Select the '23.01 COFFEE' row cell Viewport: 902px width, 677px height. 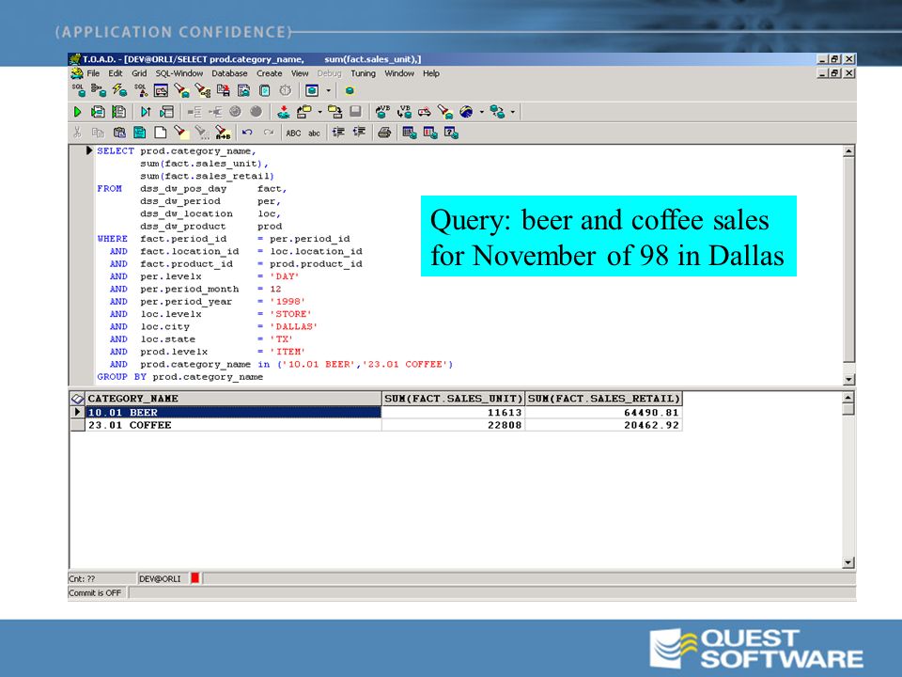click(234, 425)
